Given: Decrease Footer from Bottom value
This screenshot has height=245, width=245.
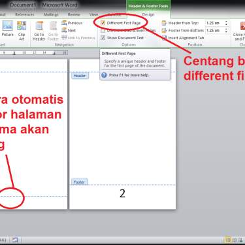Looking at the screenshot, I should click(226, 32).
